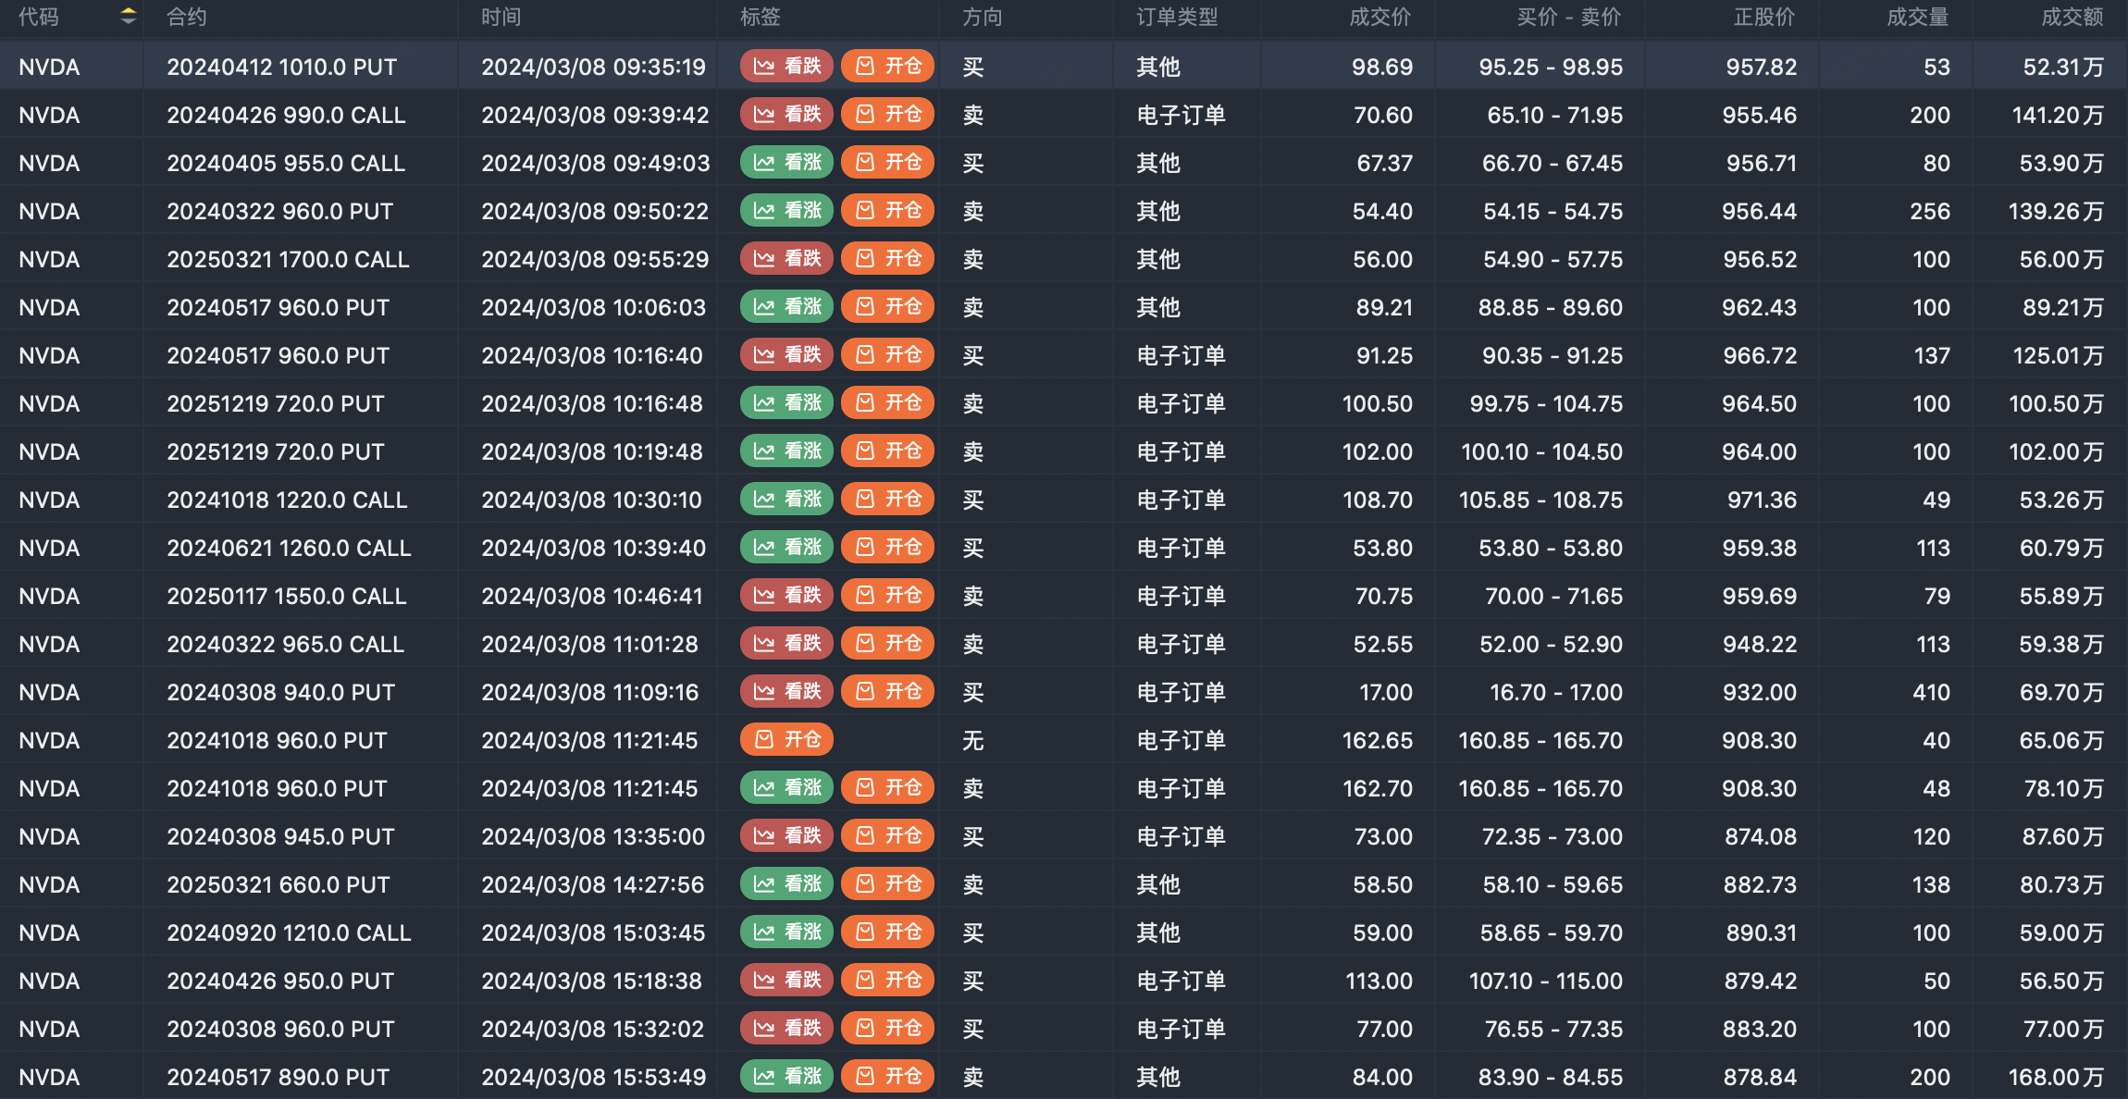2128x1099 pixels.
Task: Click the 看涨 tag on the 20240517 890.0 PUT row
Action: click(x=787, y=1077)
